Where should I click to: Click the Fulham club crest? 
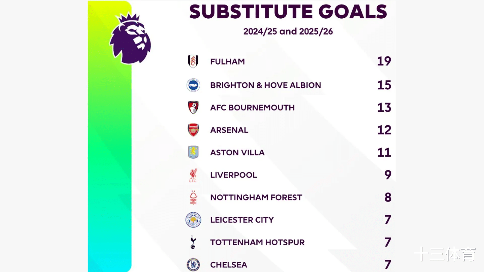coord(193,61)
